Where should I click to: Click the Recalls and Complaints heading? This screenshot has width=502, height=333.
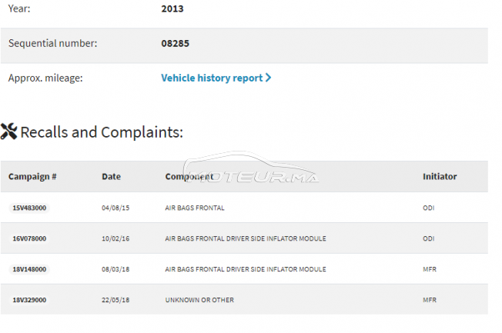click(102, 132)
